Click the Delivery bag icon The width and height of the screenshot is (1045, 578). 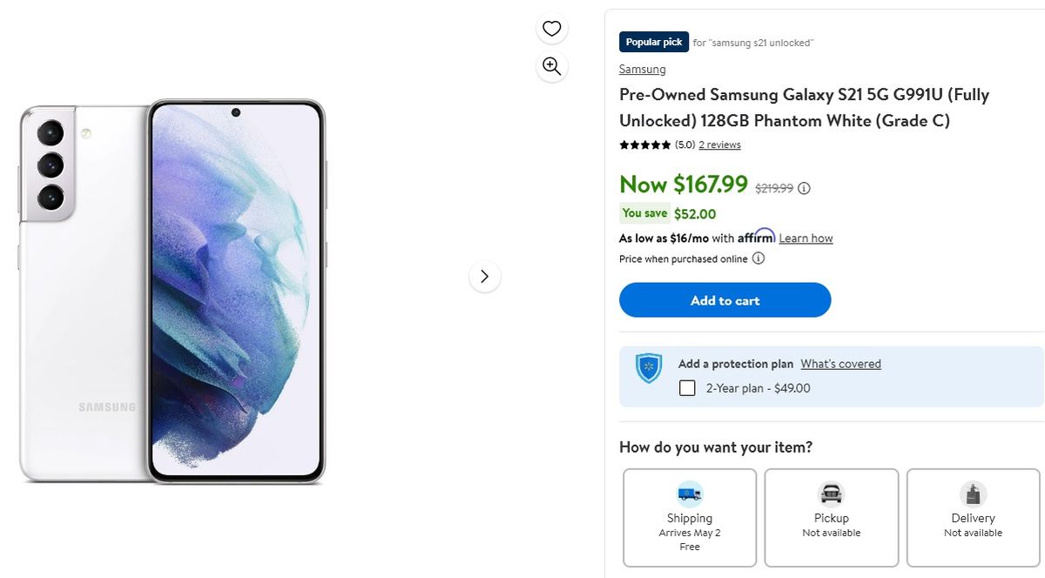point(973,494)
